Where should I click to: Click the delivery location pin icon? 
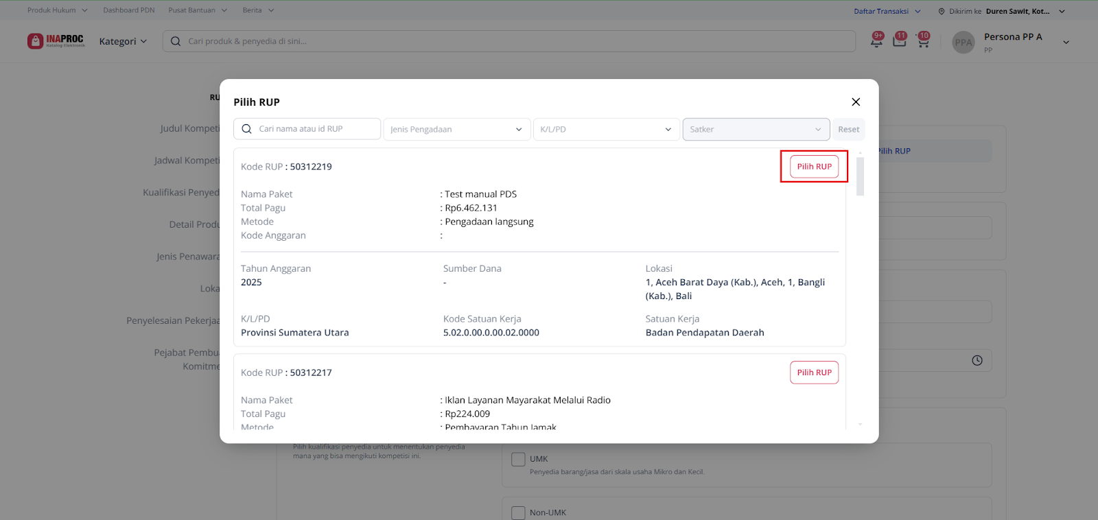[942, 12]
